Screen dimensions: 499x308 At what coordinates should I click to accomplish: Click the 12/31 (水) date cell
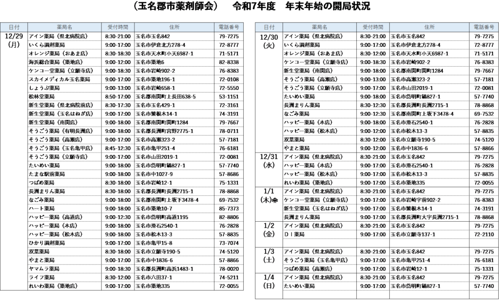coord(269,161)
